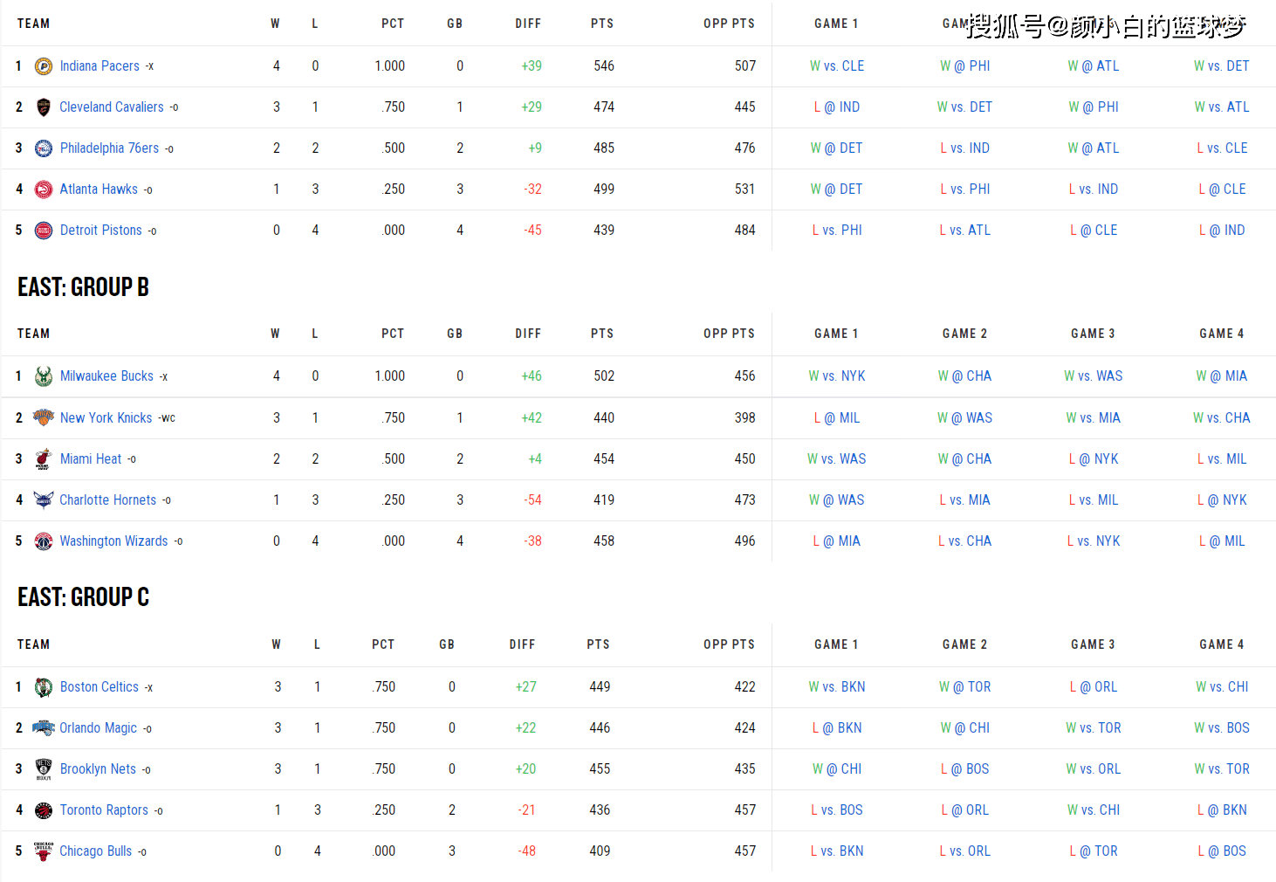Click Brooklyn Nets PTS value 455
The width and height of the screenshot is (1276, 882).
click(x=600, y=769)
